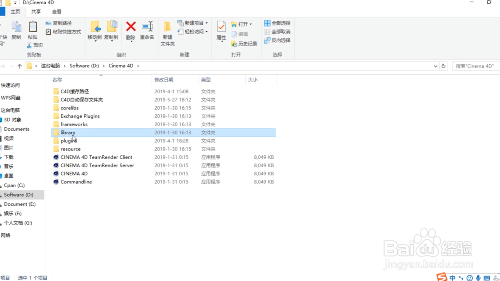This screenshot has height=281, width=500.
Task: Open 个人文档 (G:) drive in sidebar
Action: pos(18,223)
